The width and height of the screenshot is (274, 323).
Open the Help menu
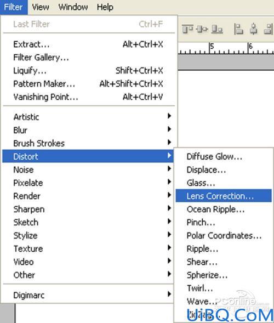coord(105,7)
